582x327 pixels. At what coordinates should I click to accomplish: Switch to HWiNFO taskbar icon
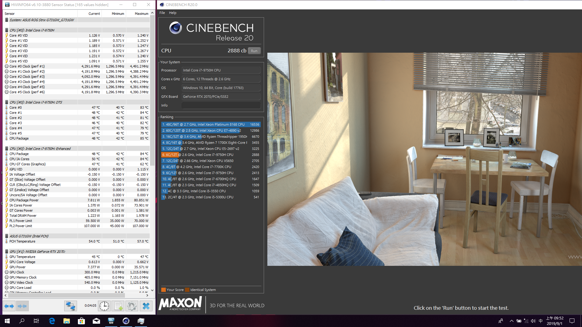point(111,321)
